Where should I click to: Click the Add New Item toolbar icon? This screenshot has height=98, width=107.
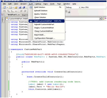pos(10,7)
